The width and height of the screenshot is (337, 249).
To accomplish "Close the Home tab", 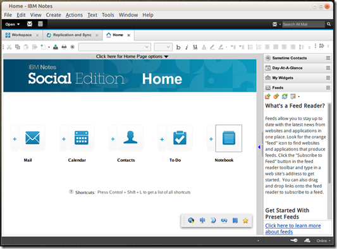I will (128, 35).
